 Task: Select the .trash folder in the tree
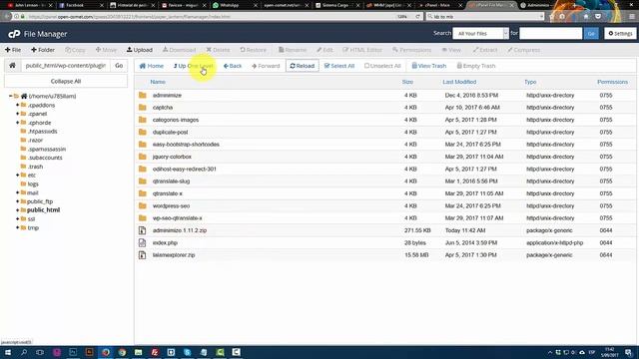pyautogui.click(x=36, y=167)
